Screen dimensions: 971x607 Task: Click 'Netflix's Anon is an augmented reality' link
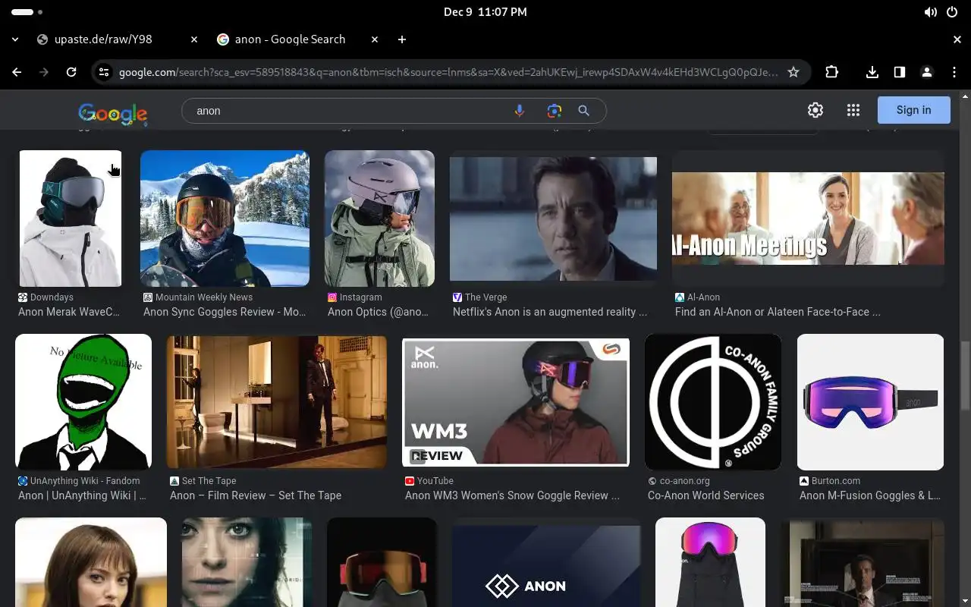[x=550, y=312]
